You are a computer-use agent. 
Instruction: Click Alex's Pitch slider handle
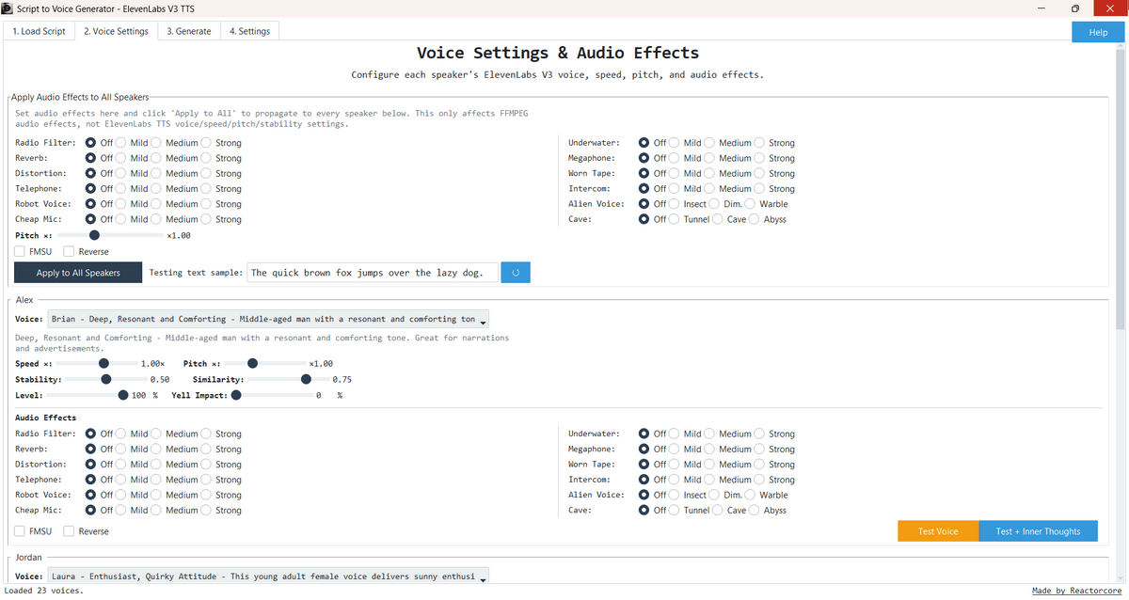[253, 363]
